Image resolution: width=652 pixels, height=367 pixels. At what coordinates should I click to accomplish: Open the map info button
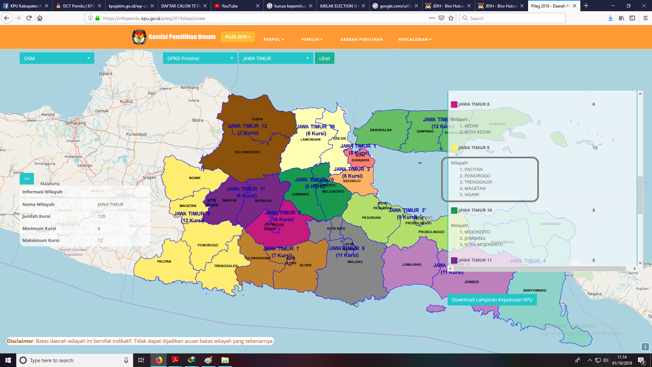tap(645, 347)
